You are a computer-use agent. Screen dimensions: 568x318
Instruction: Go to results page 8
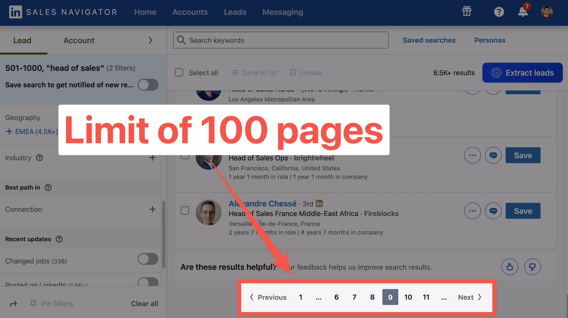point(372,297)
